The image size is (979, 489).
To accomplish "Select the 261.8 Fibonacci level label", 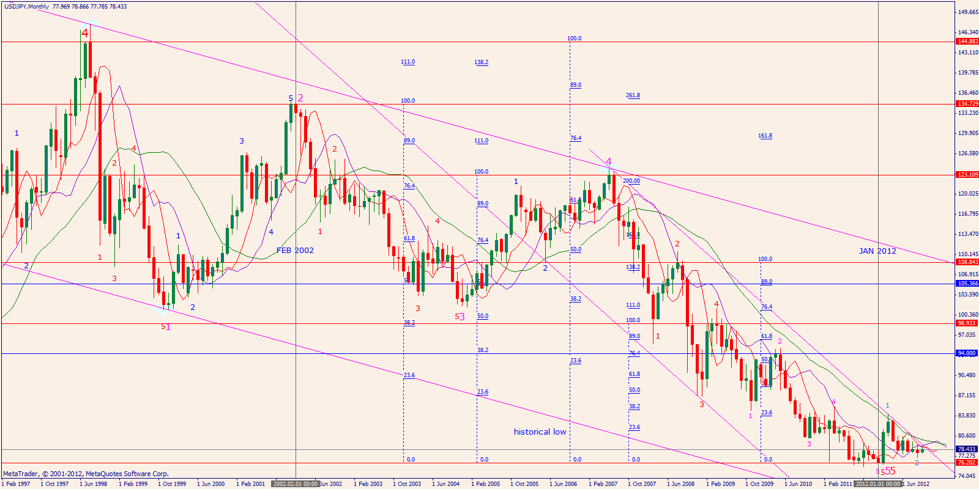I will point(633,95).
